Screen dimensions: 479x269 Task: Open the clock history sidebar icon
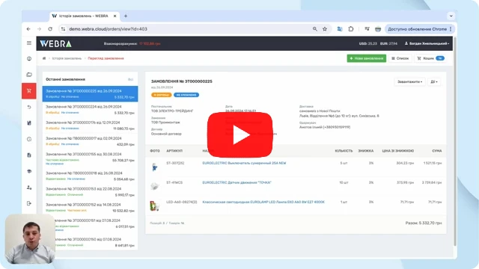click(x=29, y=139)
